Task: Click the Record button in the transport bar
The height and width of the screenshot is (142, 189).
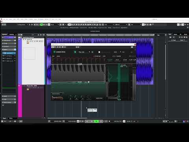Action: 101,121
